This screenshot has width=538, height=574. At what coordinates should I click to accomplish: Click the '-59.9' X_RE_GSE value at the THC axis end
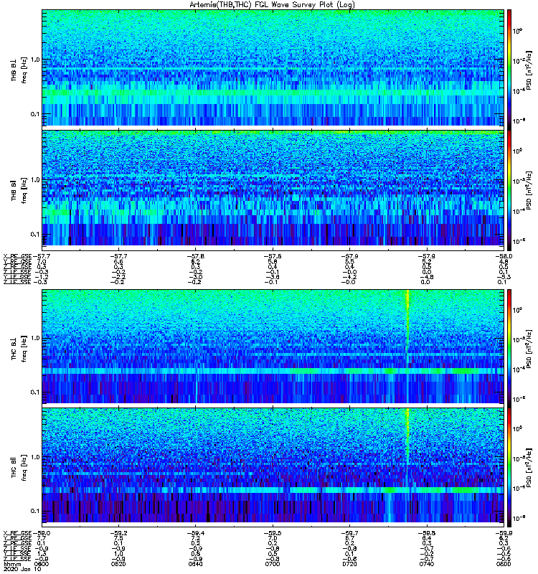tap(504, 533)
